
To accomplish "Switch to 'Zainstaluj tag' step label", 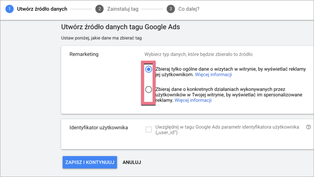I will point(123,9).
